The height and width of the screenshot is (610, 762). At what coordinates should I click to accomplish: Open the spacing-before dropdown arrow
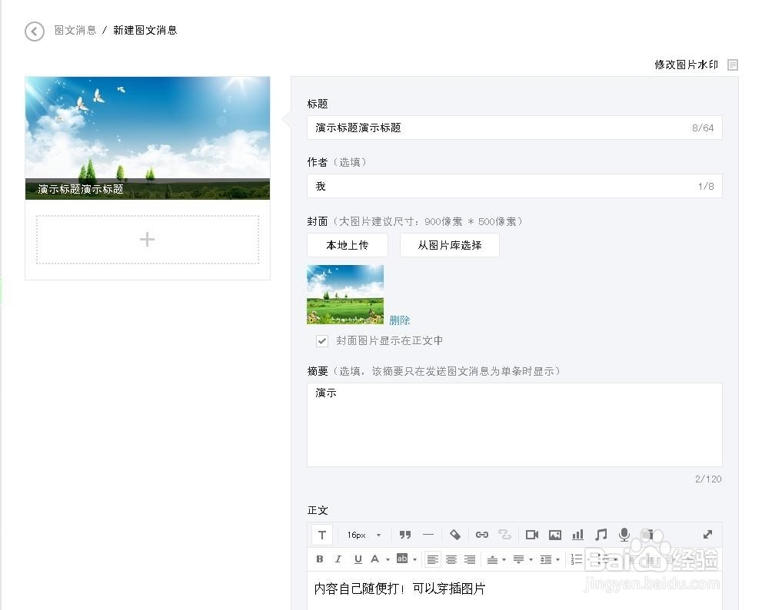click(x=504, y=559)
